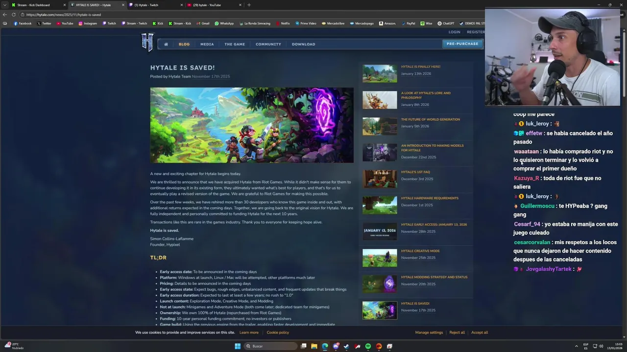Open the Wise bookmark
The image size is (627, 352).
[x=426, y=23]
